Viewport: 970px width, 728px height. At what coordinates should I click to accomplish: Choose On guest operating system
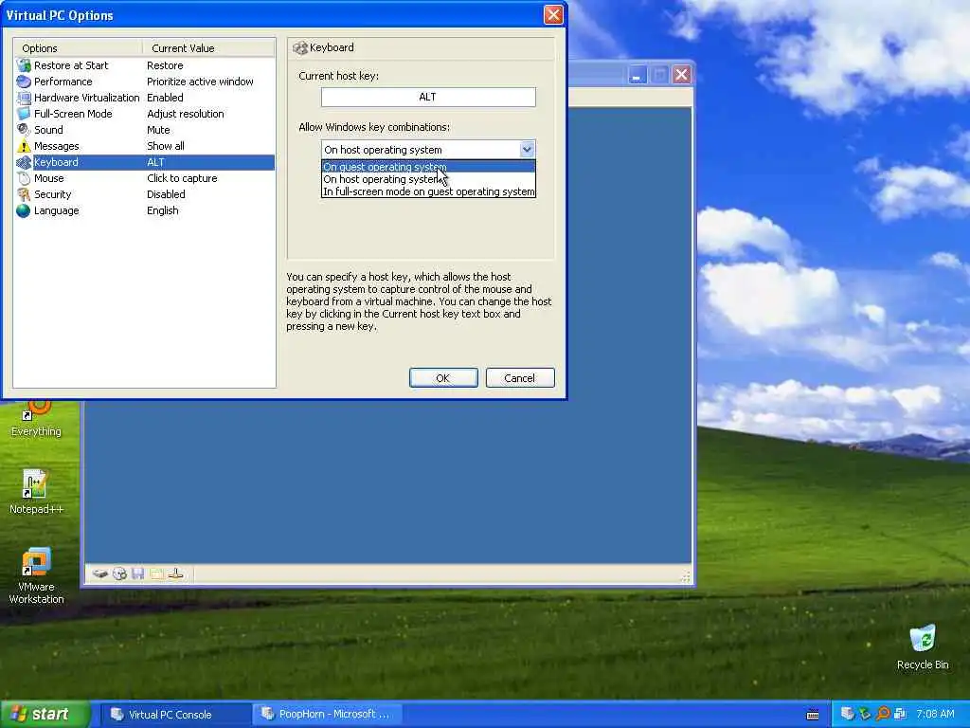(428, 167)
